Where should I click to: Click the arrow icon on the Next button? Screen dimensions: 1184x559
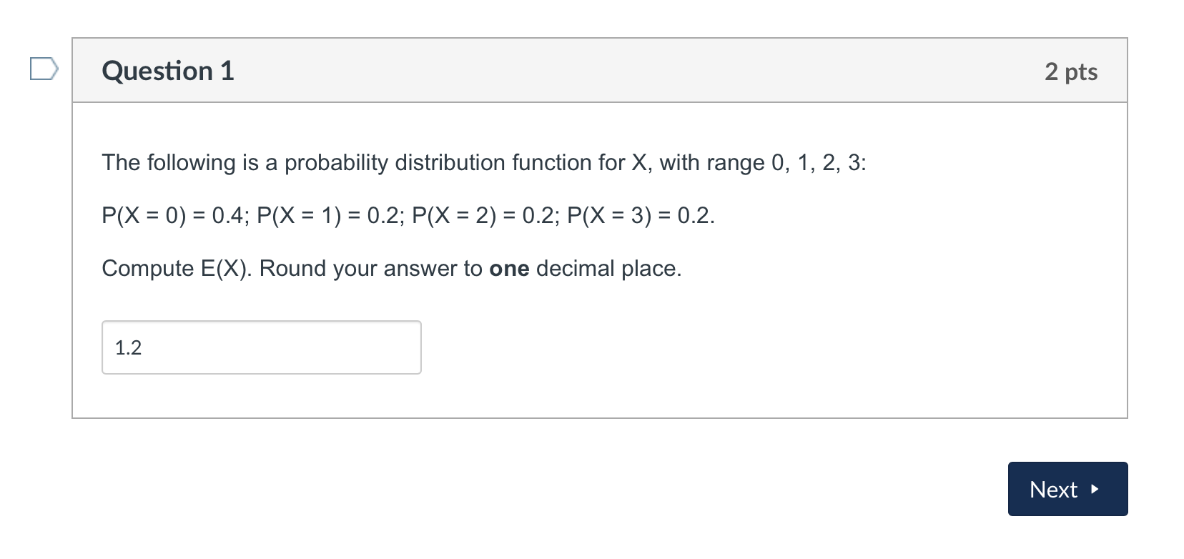[x=1094, y=490]
